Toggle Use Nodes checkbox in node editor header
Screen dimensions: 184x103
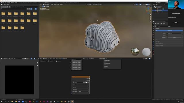tap(62, 59)
